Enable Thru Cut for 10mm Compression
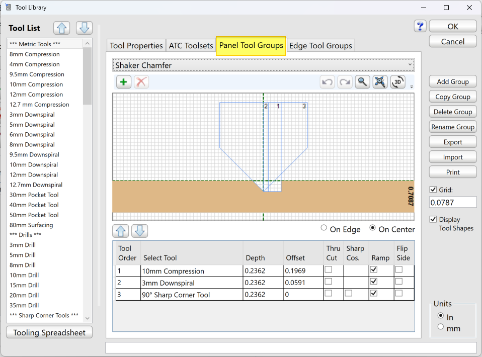Screen dimensions: 482x357 329,270
